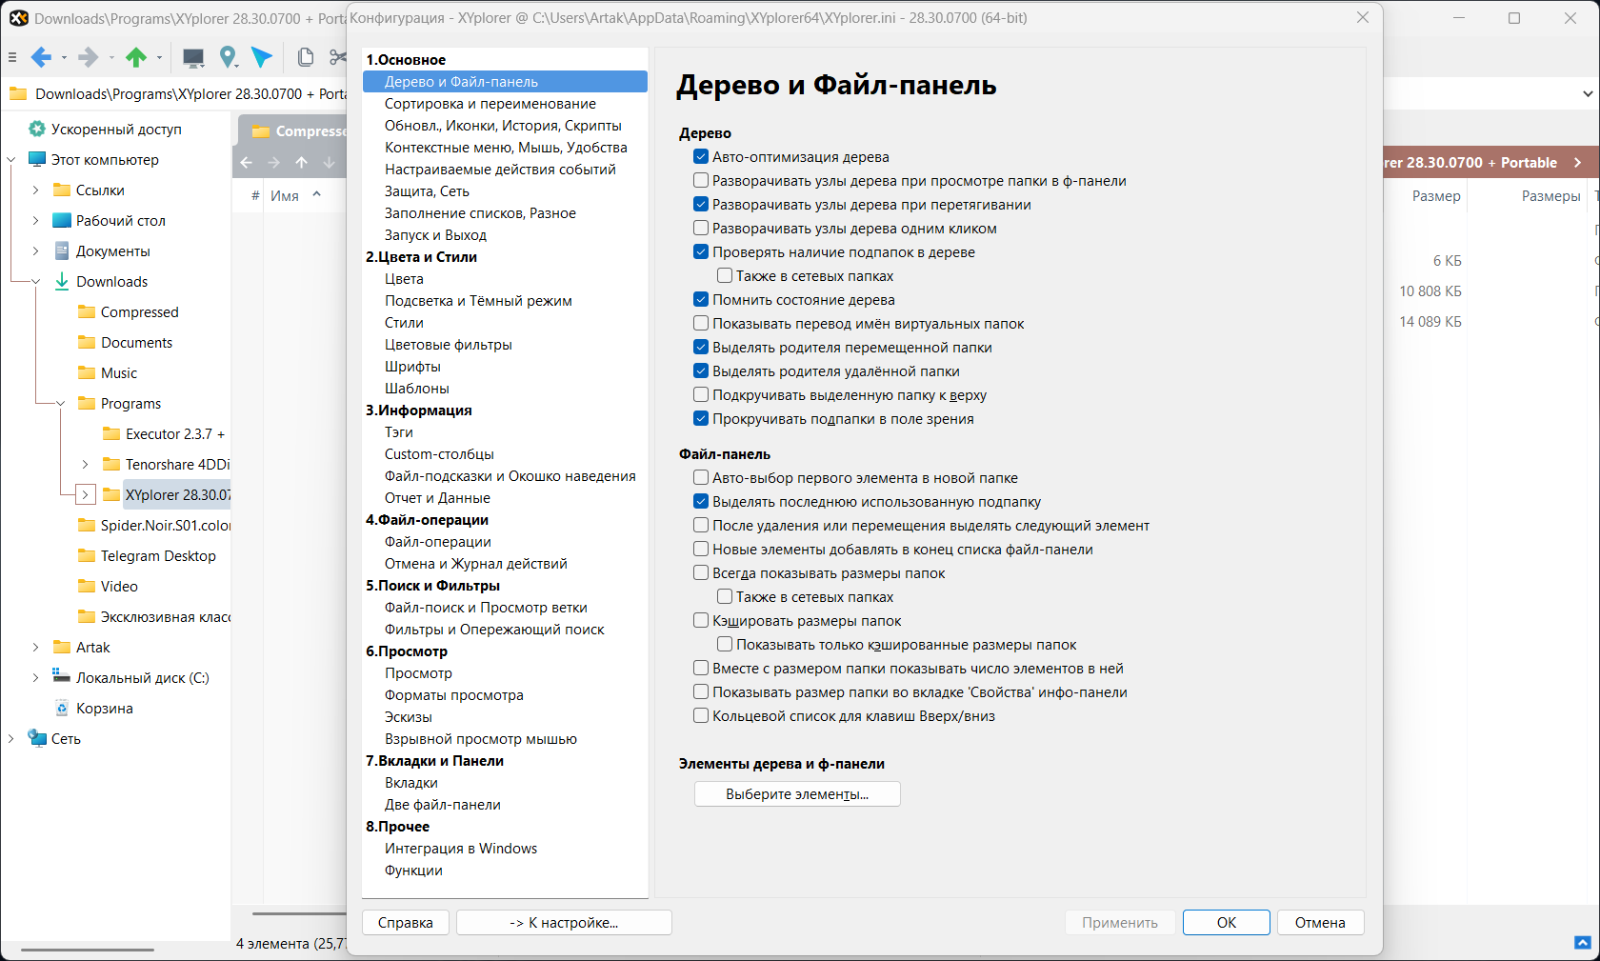
Task: Click the Desktop icon next to Рабочий стол
Action: (62, 220)
